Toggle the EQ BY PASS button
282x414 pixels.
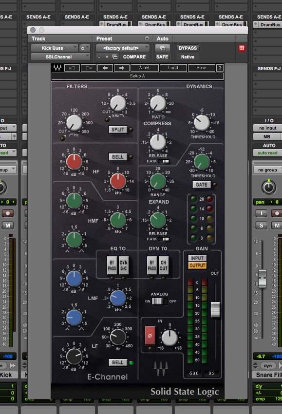112,265
